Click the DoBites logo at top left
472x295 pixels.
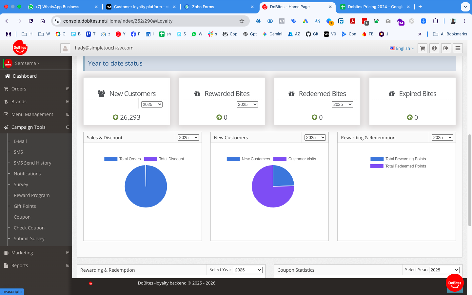click(x=20, y=48)
